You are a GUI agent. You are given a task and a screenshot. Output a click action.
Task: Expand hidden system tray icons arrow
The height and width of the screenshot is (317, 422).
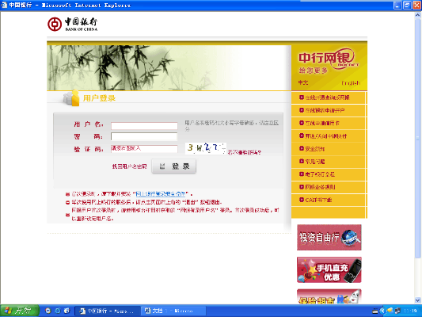(382, 311)
